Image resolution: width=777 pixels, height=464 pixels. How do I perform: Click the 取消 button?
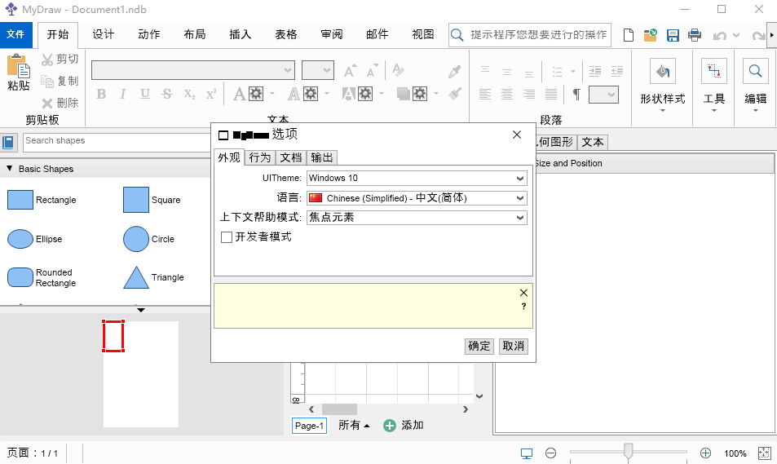point(514,346)
